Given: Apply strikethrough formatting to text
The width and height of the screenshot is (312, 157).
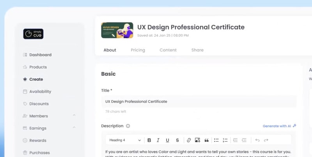Looking at the screenshot, I should [x=177, y=140].
